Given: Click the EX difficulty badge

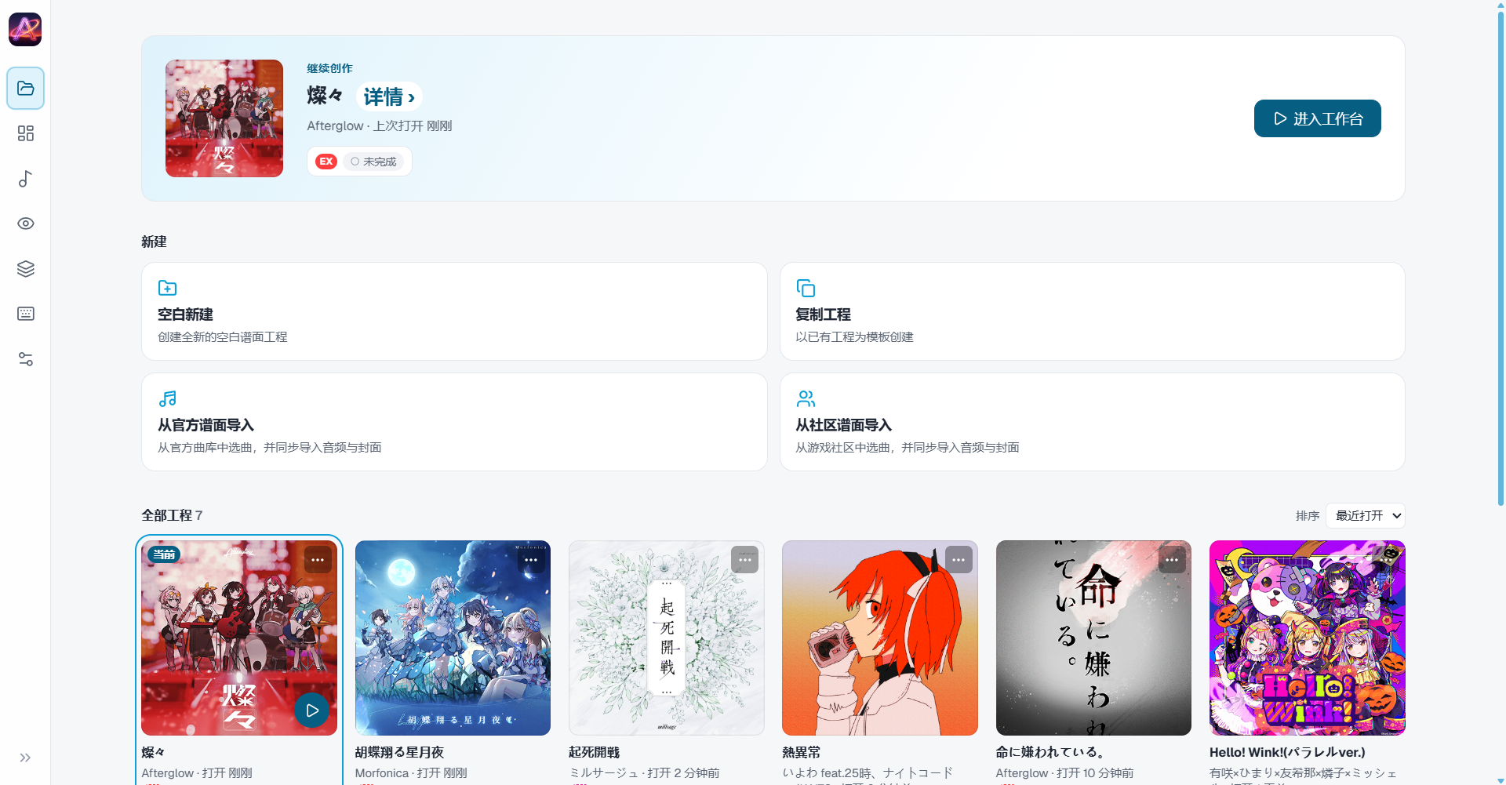Looking at the screenshot, I should click(326, 162).
